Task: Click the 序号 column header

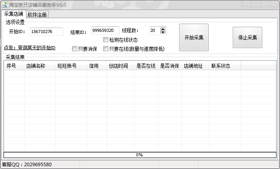Action: pyautogui.click(x=14, y=66)
